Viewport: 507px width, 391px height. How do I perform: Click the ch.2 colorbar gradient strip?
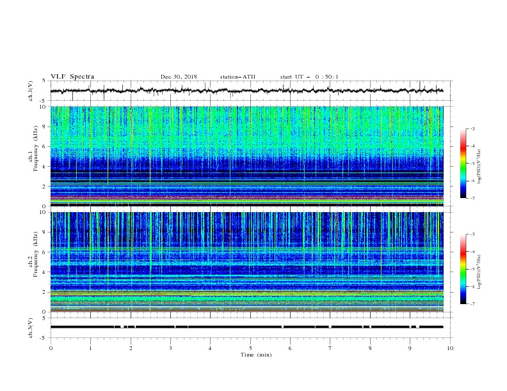(x=463, y=269)
